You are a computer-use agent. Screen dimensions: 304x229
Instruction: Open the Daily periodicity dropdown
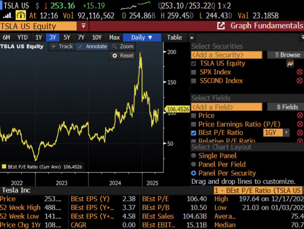point(142,37)
